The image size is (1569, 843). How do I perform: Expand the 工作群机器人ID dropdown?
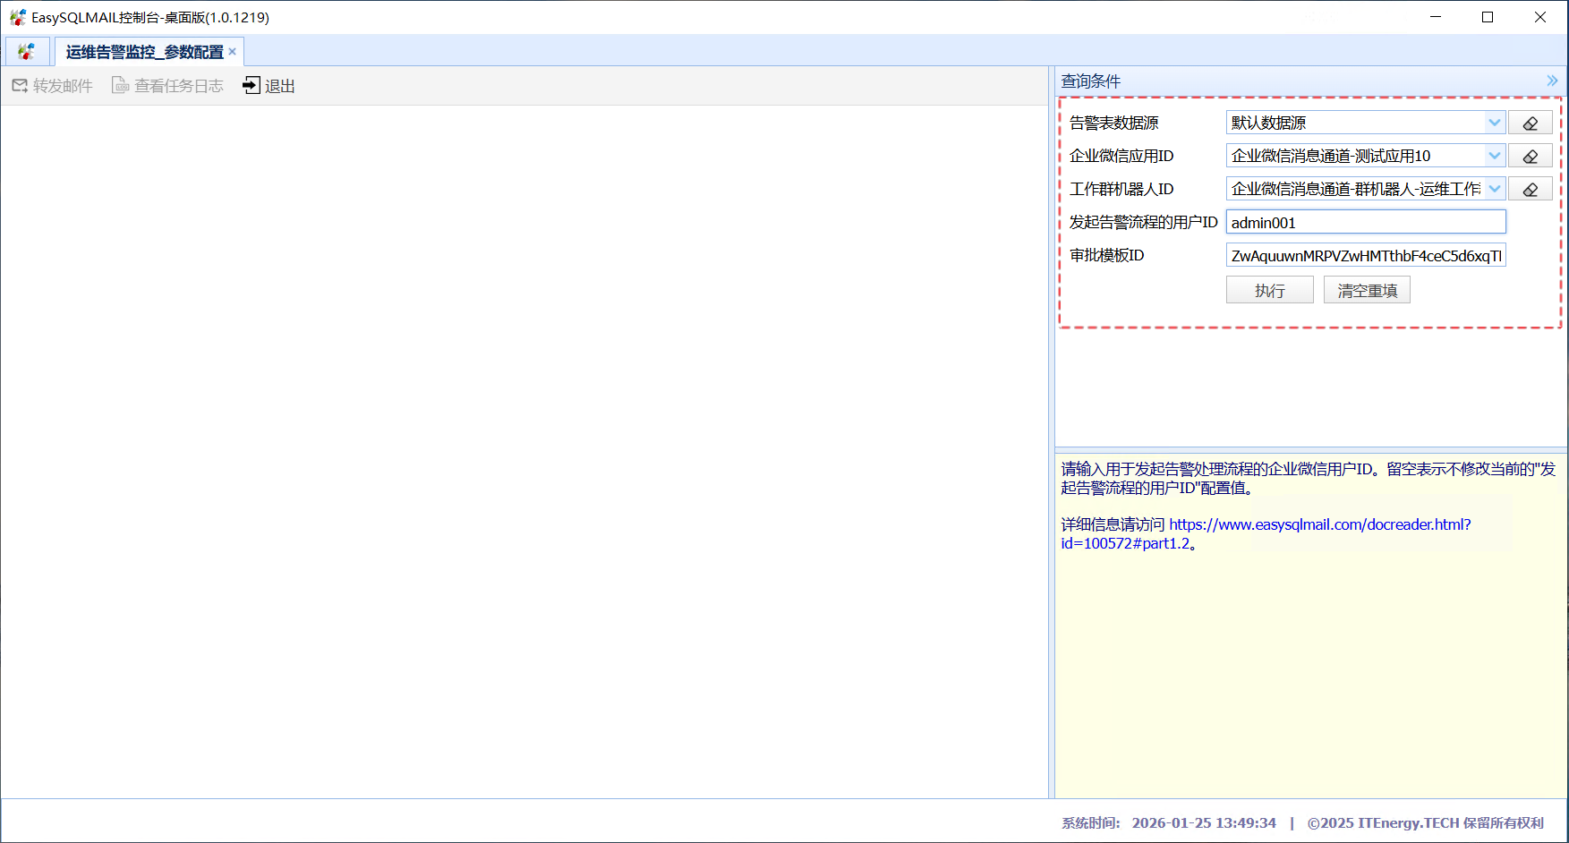pos(1495,189)
